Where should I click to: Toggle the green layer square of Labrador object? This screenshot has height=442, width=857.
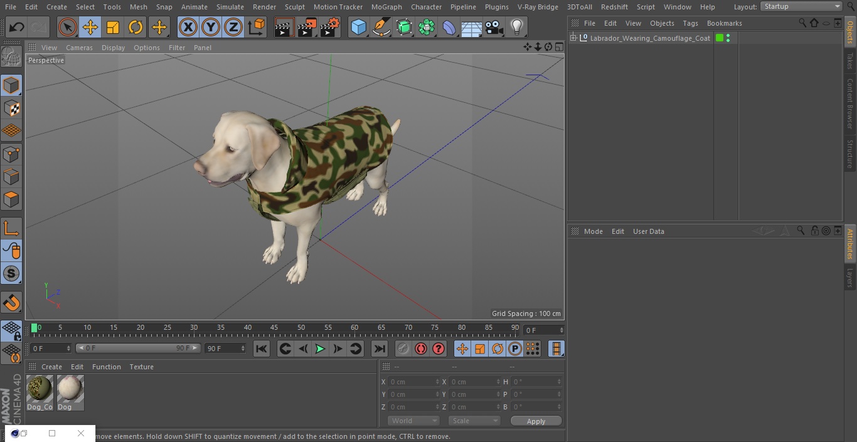(720, 38)
